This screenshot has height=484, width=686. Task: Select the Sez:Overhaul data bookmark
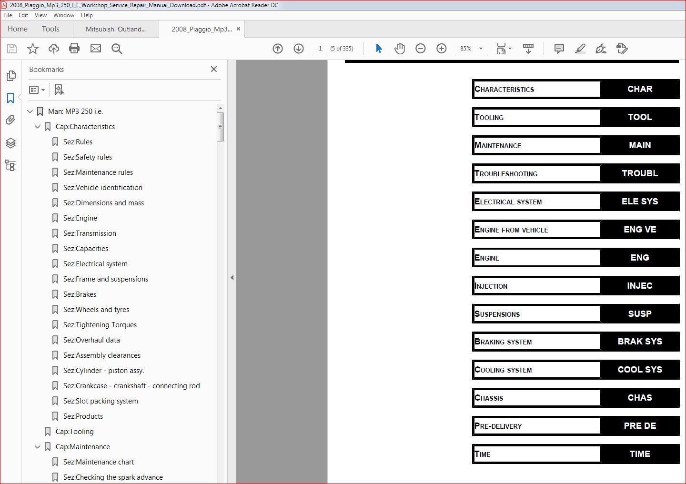coord(91,340)
